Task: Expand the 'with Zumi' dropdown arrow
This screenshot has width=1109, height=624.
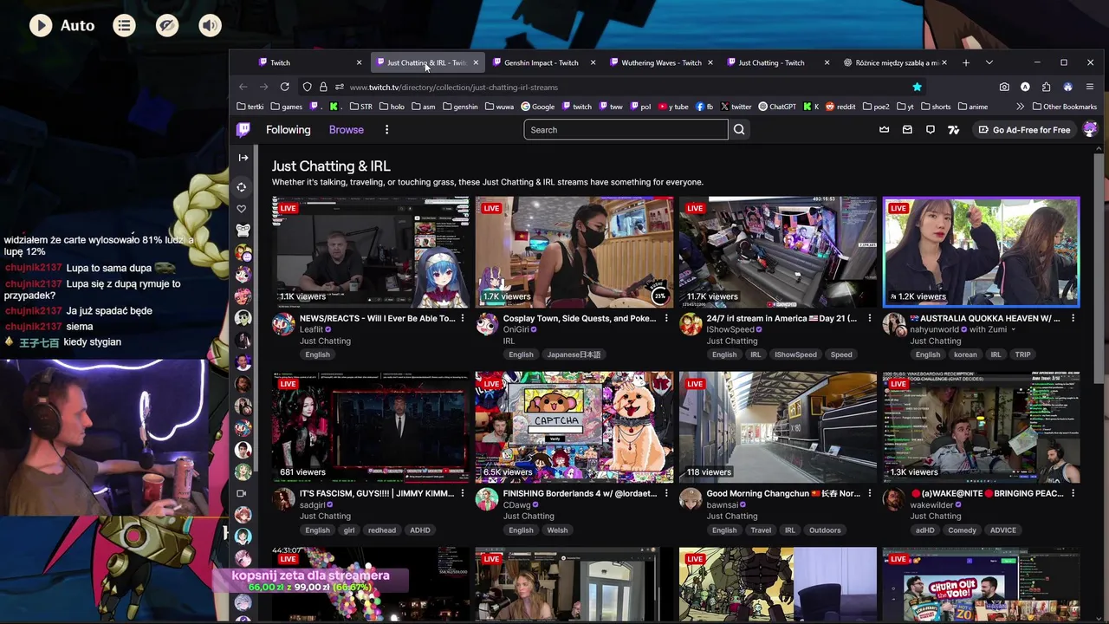Action: point(1013,330)
